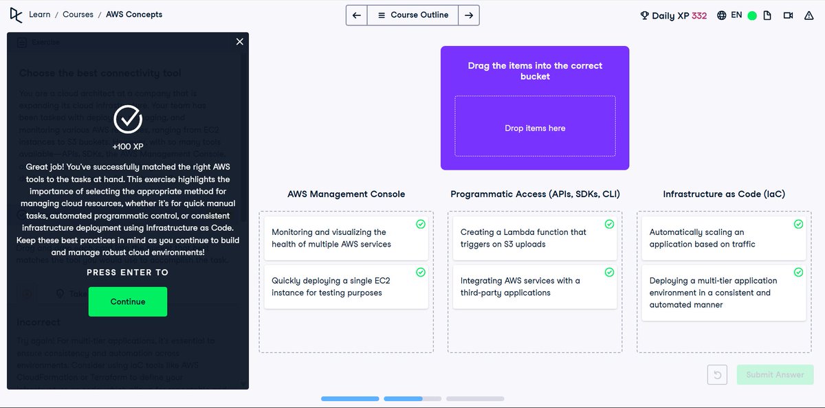Image resolution: width=825 pixels, height=408 pixels.
Task: Click 'Infrastructure as Code (IaC)' heading
Action: (724, 194)
